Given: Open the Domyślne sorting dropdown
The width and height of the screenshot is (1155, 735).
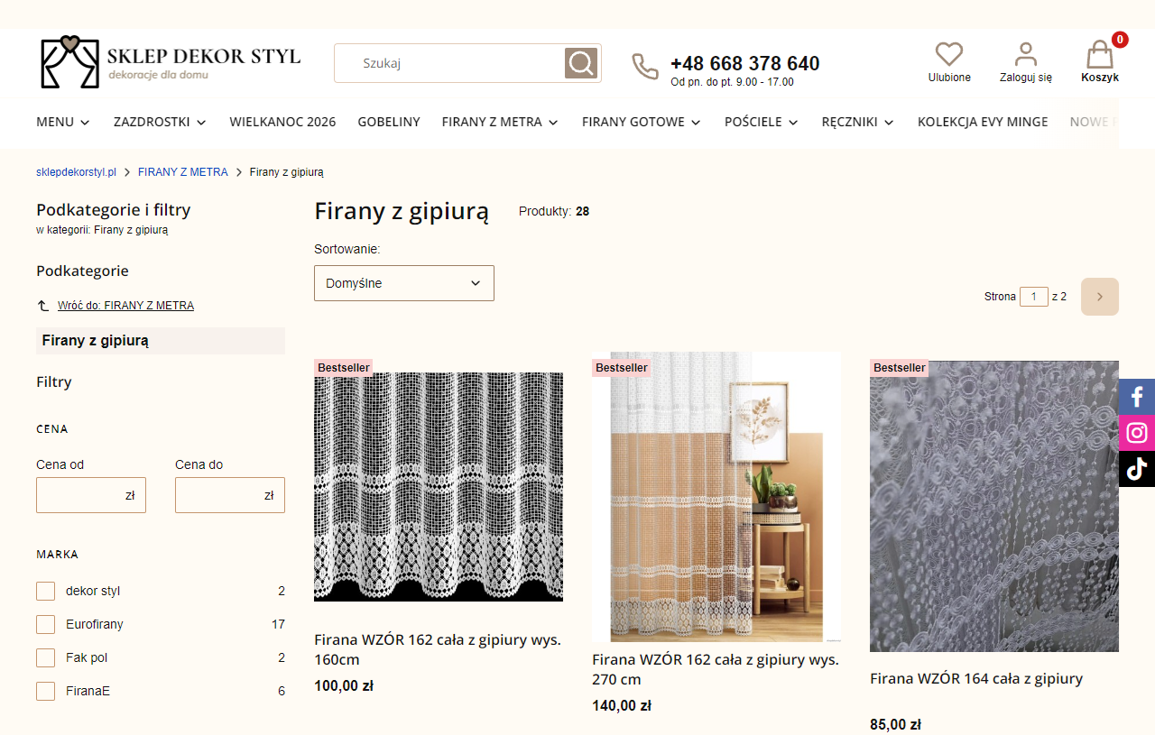Looking at the screenshot, I should 403,282.
